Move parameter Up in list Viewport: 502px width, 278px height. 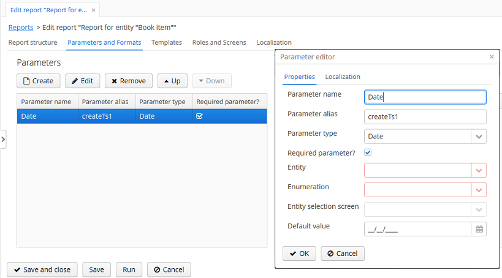coord(172,81)
